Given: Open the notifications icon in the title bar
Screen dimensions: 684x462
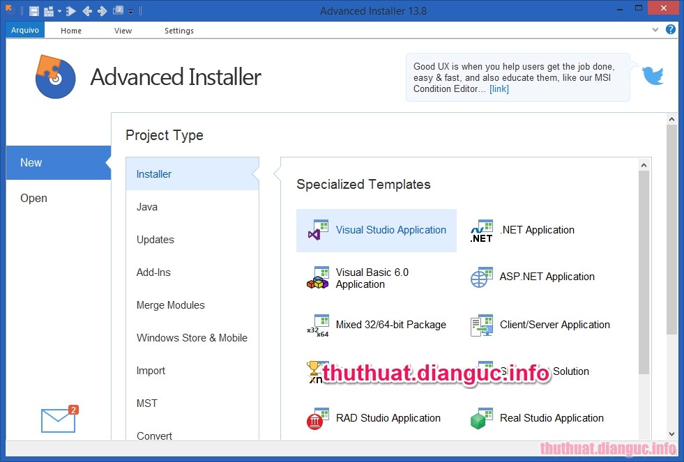Looking at the screenshot, I should (118, 10).
